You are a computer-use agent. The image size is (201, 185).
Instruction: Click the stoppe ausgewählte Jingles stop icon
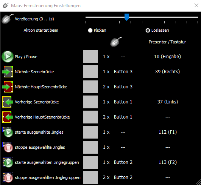[x=8, y=147]
